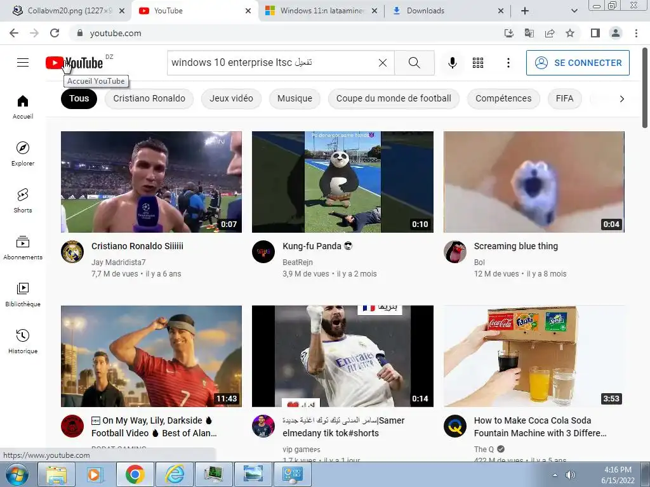The width and height of the screenshot is (650, 487).
Task: Open The Q channel avatar
Action: (x=454, y=426)
